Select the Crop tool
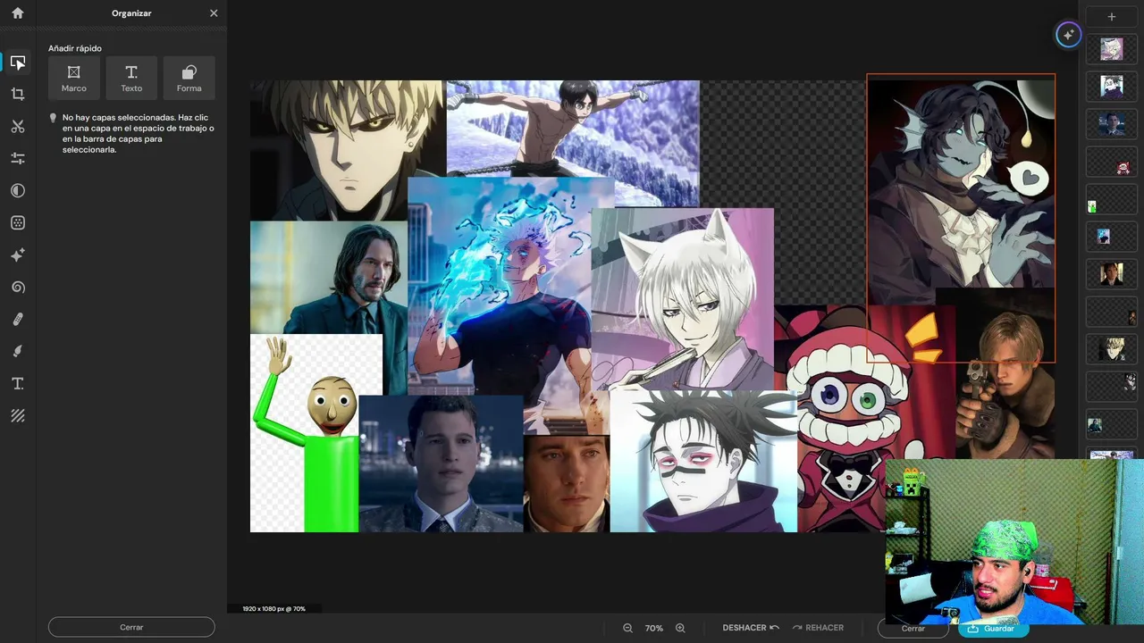The height and width of the screenshot is (643, 1144). (18, 94)
